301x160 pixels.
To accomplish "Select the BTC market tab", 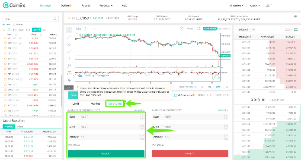I will click(x=15, y=30).
